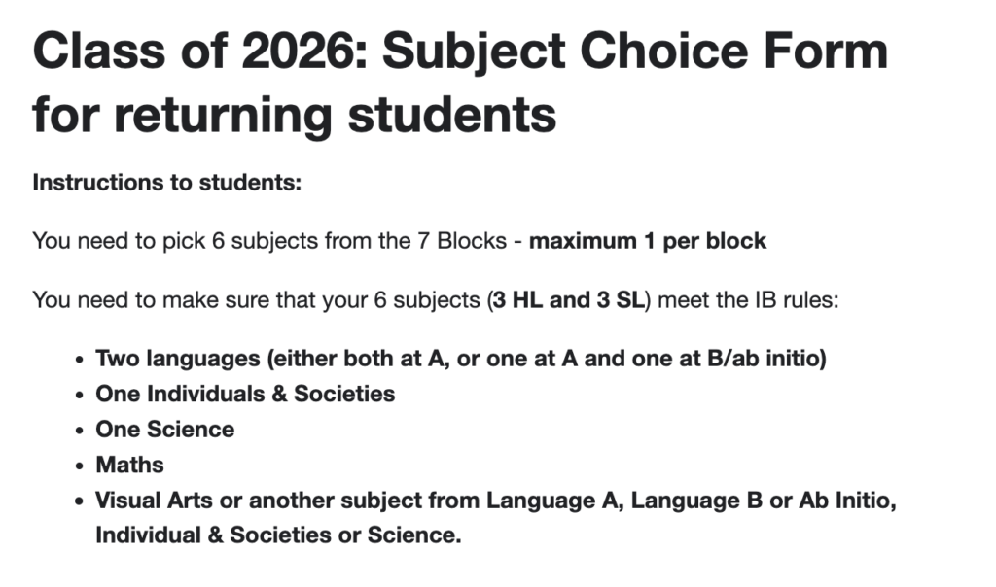Click the bold "3 HL and 3 SL" text
Screen dimensions: 996x587
(x=567, y=299)
